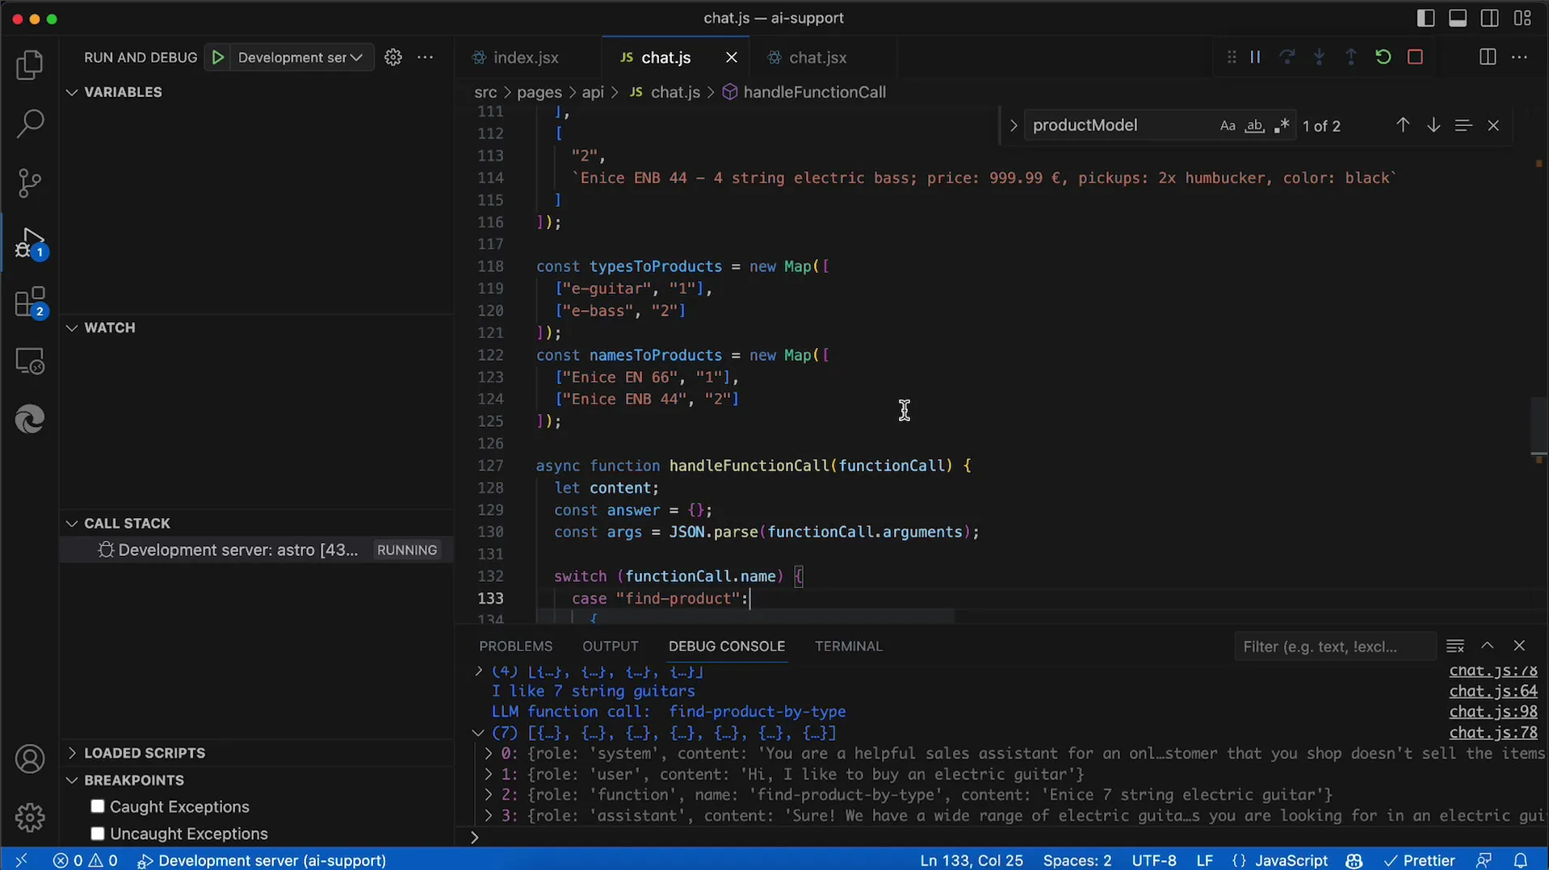Image resolution: width=1549 pixels, height=870 pixels.
Task: Expand console entry 0 with role system
Action: pyautogui.click(x=489, y=754)
